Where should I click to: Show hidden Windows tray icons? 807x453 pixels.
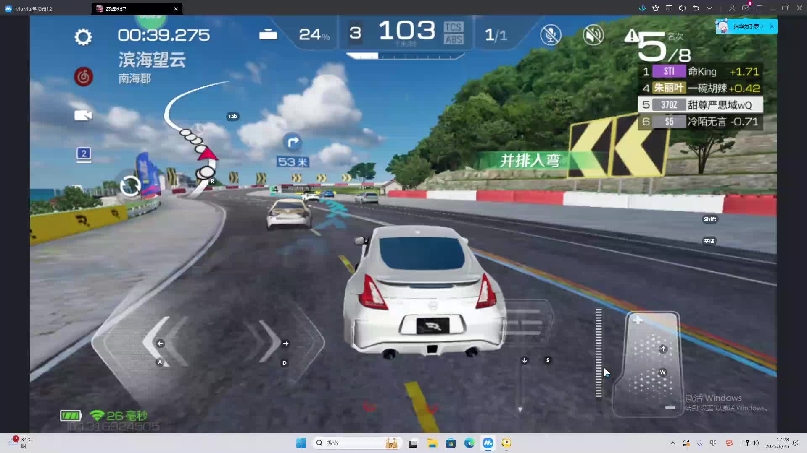(x=673, y=443)
